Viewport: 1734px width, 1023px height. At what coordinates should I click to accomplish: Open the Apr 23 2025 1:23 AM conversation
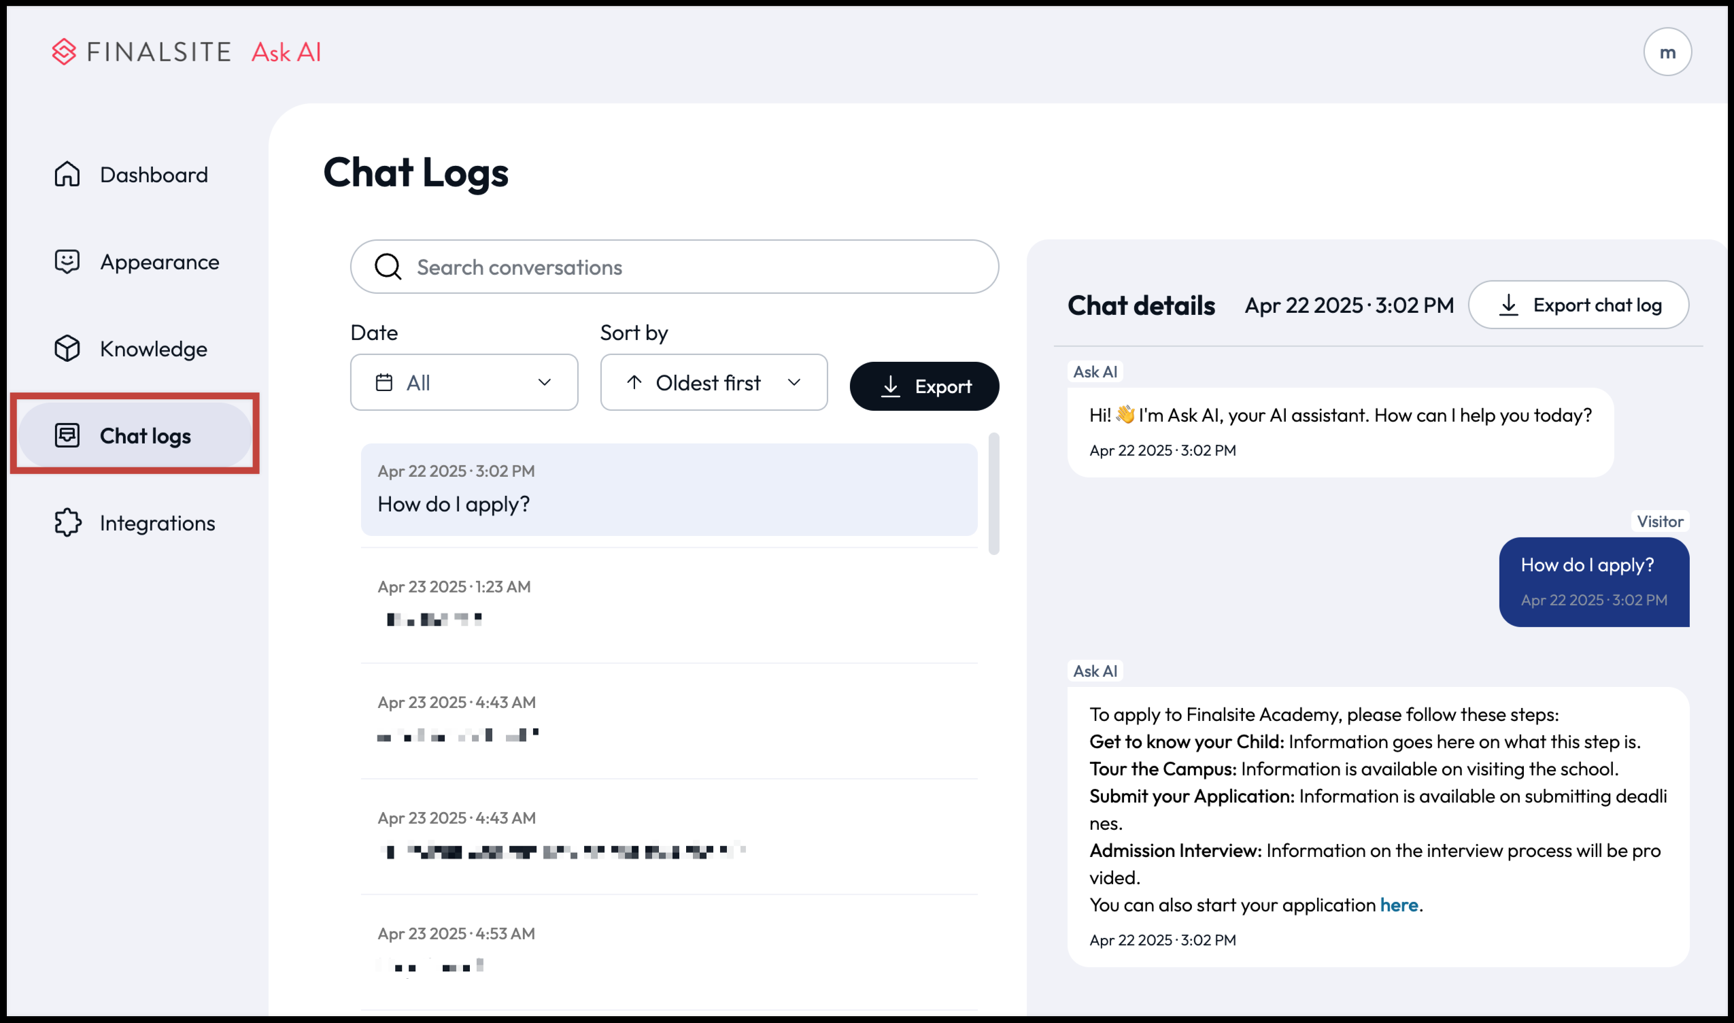click(668, 605)
